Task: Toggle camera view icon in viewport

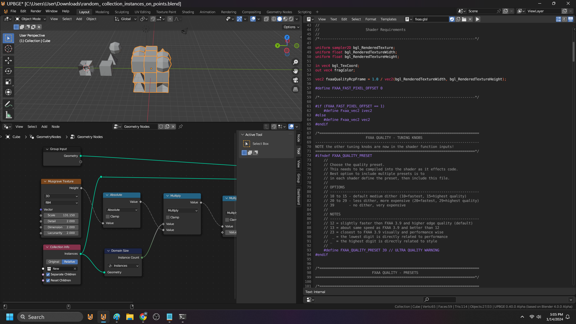Action: point(295,80)
